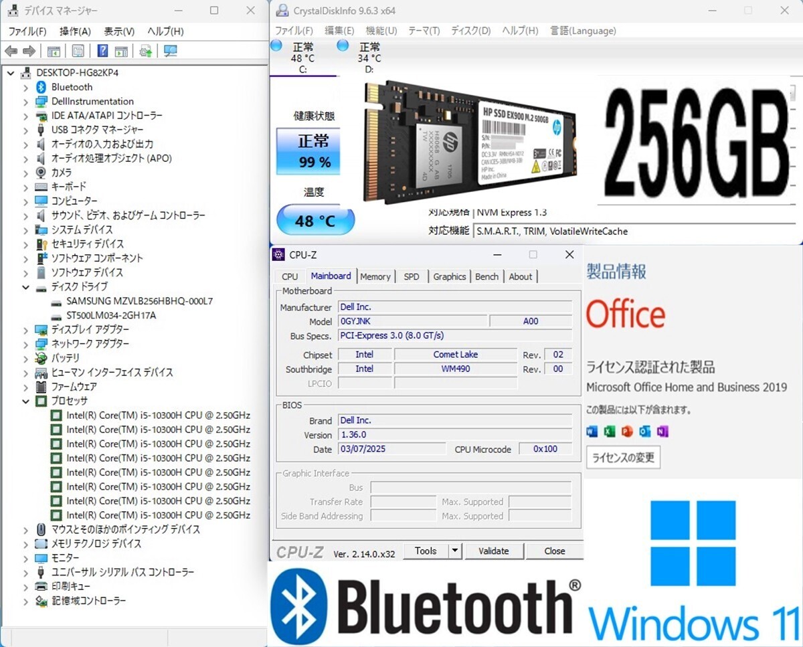Click the OneNote icon under Office product info
The height and width of the screenshot is (647, 803).
662,432
